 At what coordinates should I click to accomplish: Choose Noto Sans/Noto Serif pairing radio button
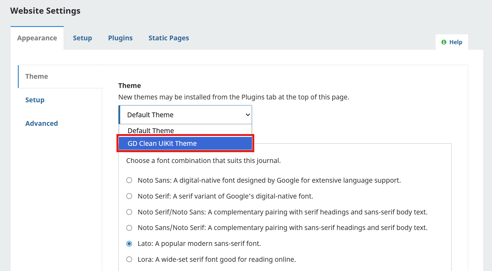(x=129, y=228)
